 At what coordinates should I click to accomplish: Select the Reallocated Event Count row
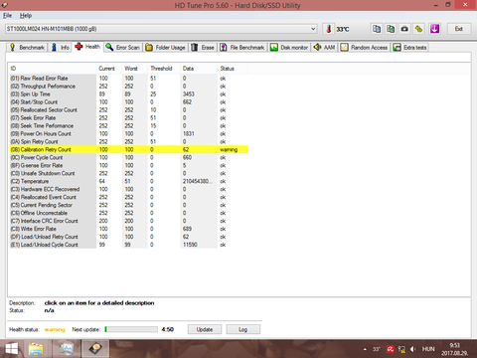click(128, 197)
